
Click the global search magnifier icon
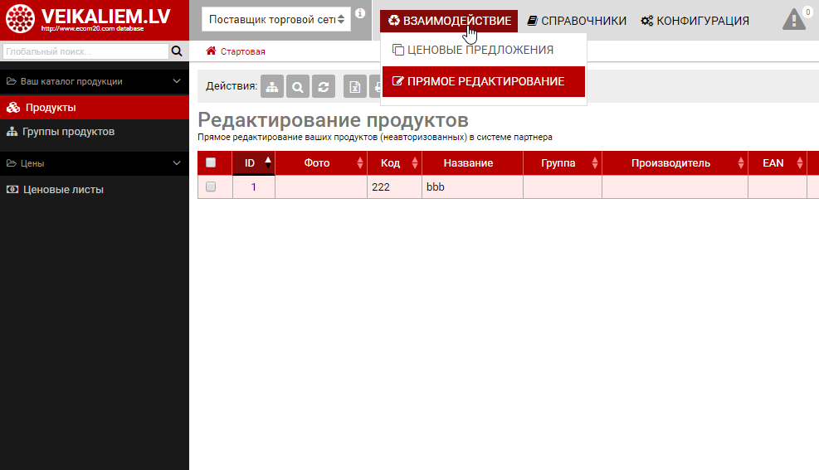click(177, 51)
